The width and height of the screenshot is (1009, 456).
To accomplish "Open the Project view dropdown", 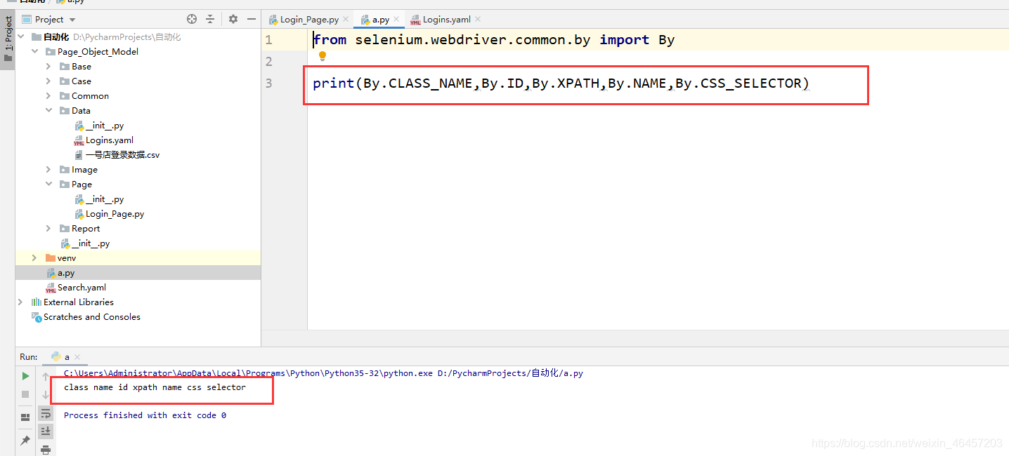I will [72, 20].
